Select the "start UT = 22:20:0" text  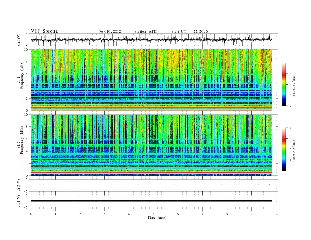[190, 31]
